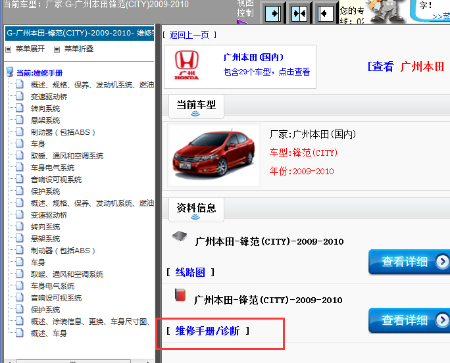Viewport: 450px width, 363px height.
Task: Click 查看详细 button for the 线路图 entry
Action: pyautogui.click(x=409, y=262)
